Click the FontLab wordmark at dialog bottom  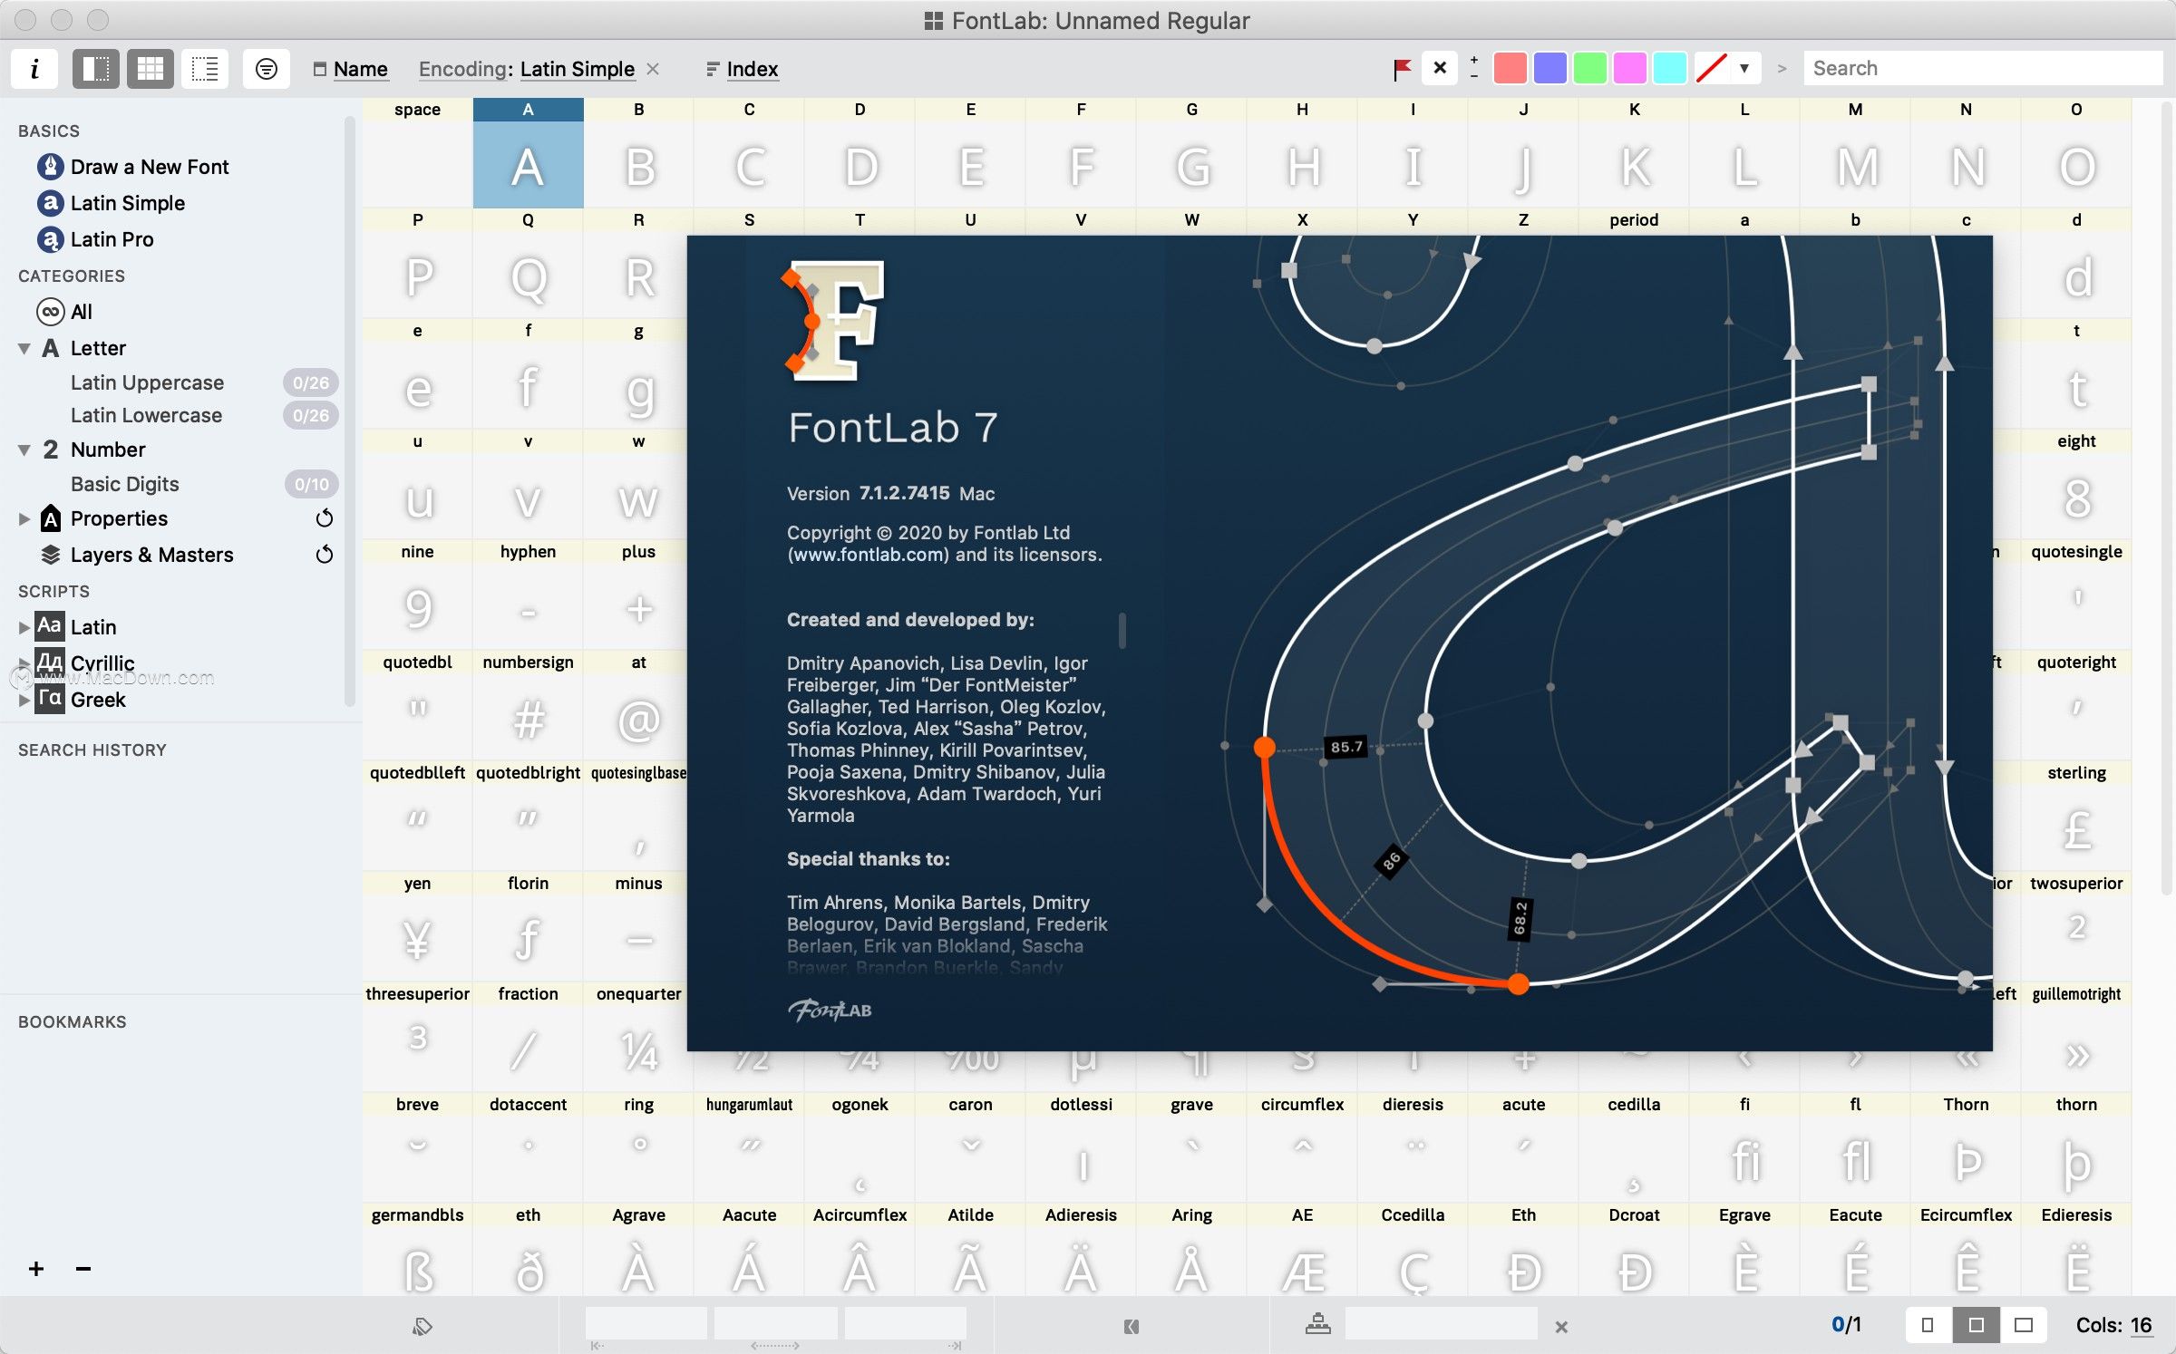point(830,1010)
